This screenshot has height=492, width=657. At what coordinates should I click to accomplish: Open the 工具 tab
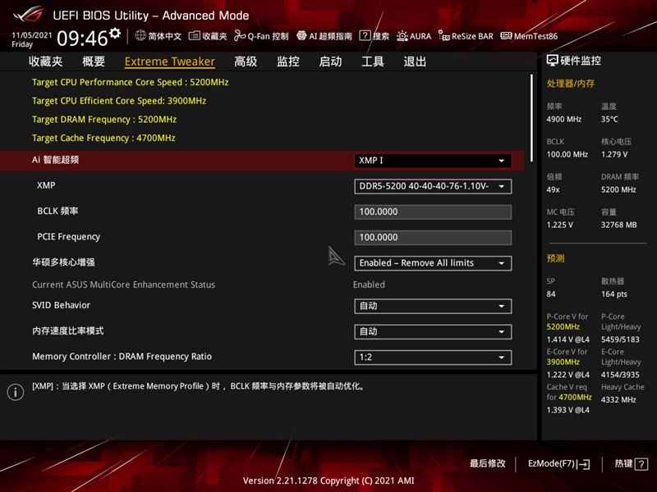(373, 62)
